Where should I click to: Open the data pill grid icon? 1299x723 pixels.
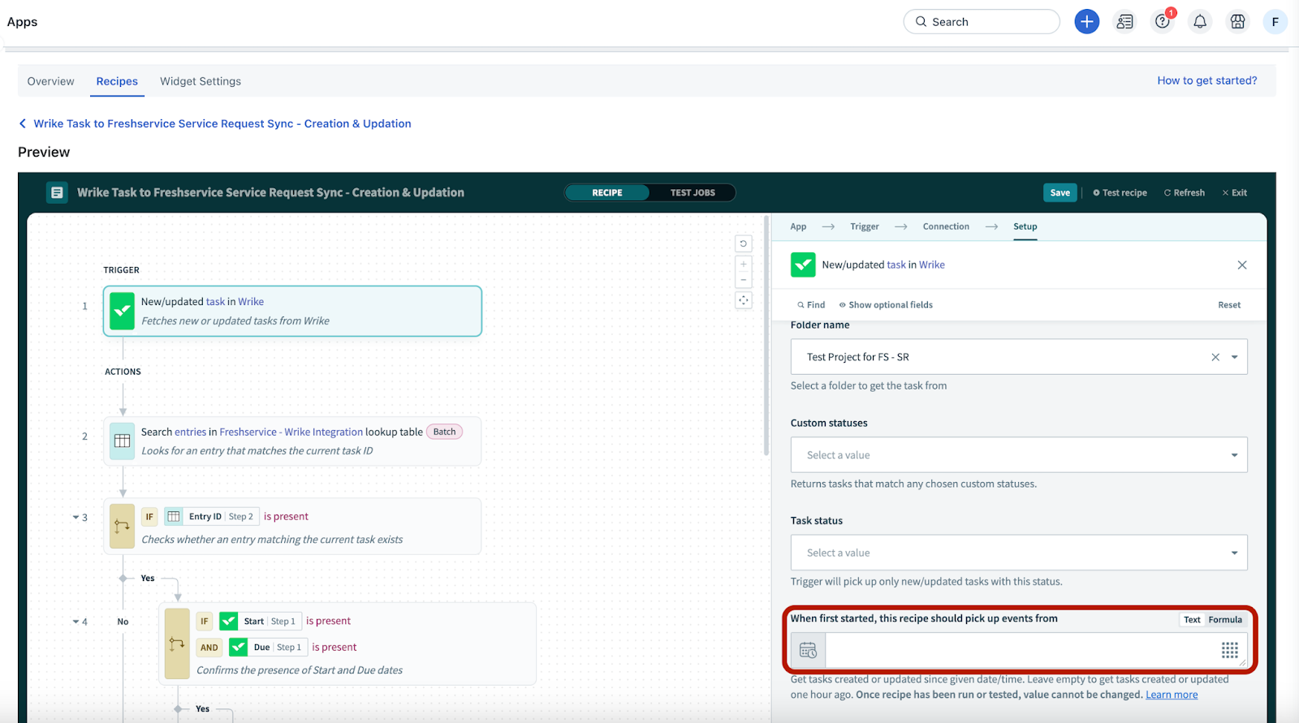pos(1229,650)
